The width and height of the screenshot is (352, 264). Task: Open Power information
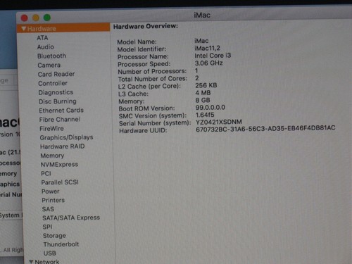(51, 191)
